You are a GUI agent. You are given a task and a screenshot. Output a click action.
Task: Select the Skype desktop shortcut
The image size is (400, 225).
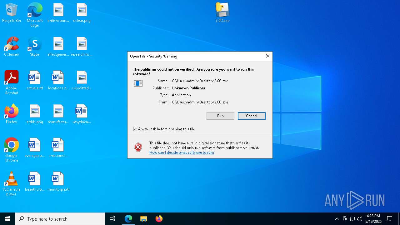pyautogui.click(x=35, y=47)
